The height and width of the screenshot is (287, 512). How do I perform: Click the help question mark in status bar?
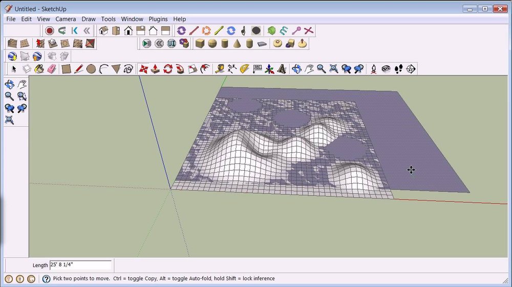[x=47, y=279]
